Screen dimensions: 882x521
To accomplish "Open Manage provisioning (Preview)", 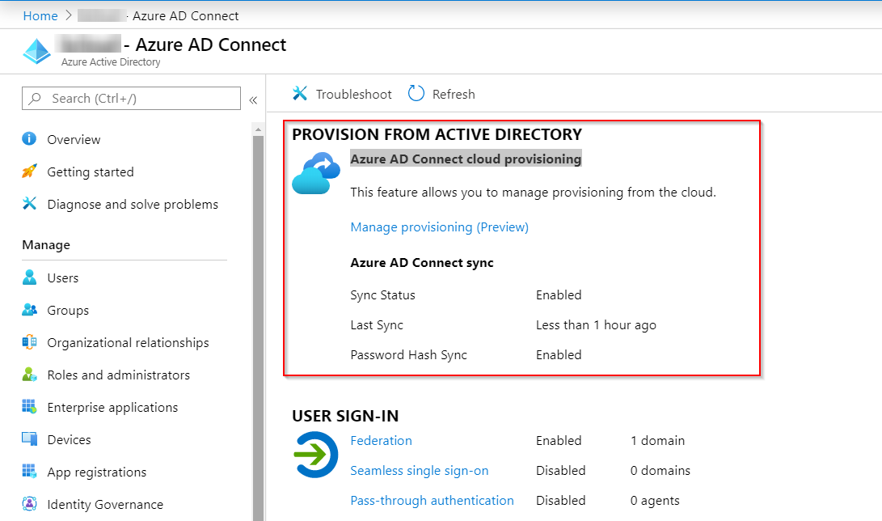I will tap(439, 227).
